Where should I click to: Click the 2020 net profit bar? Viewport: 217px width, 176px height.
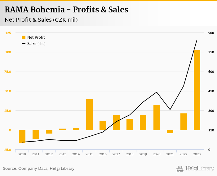(157, 117)
